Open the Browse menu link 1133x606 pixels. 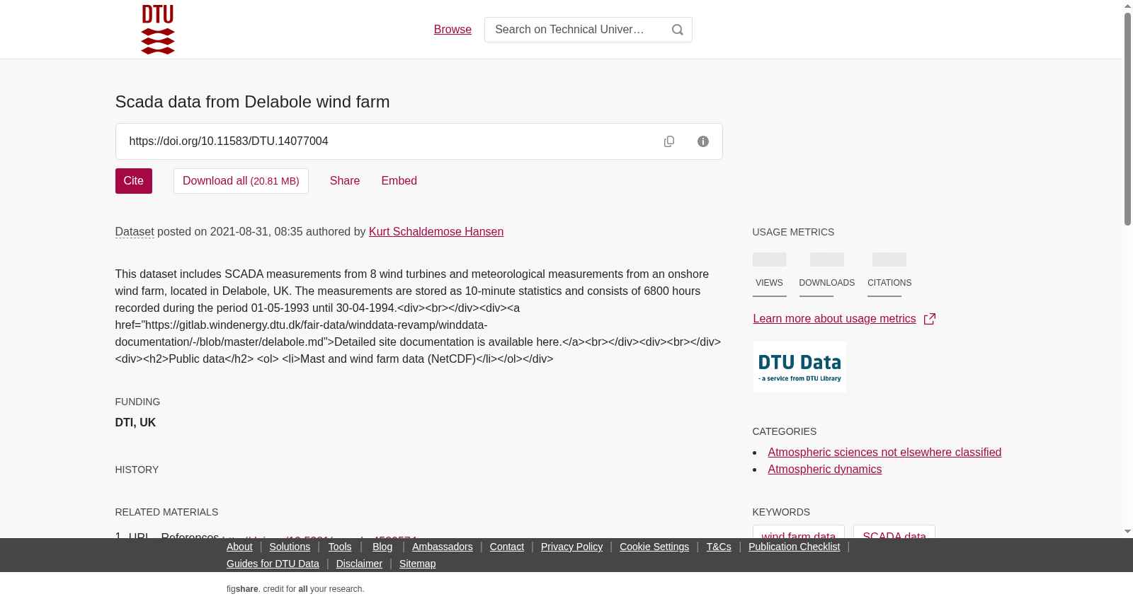(452, 30)
